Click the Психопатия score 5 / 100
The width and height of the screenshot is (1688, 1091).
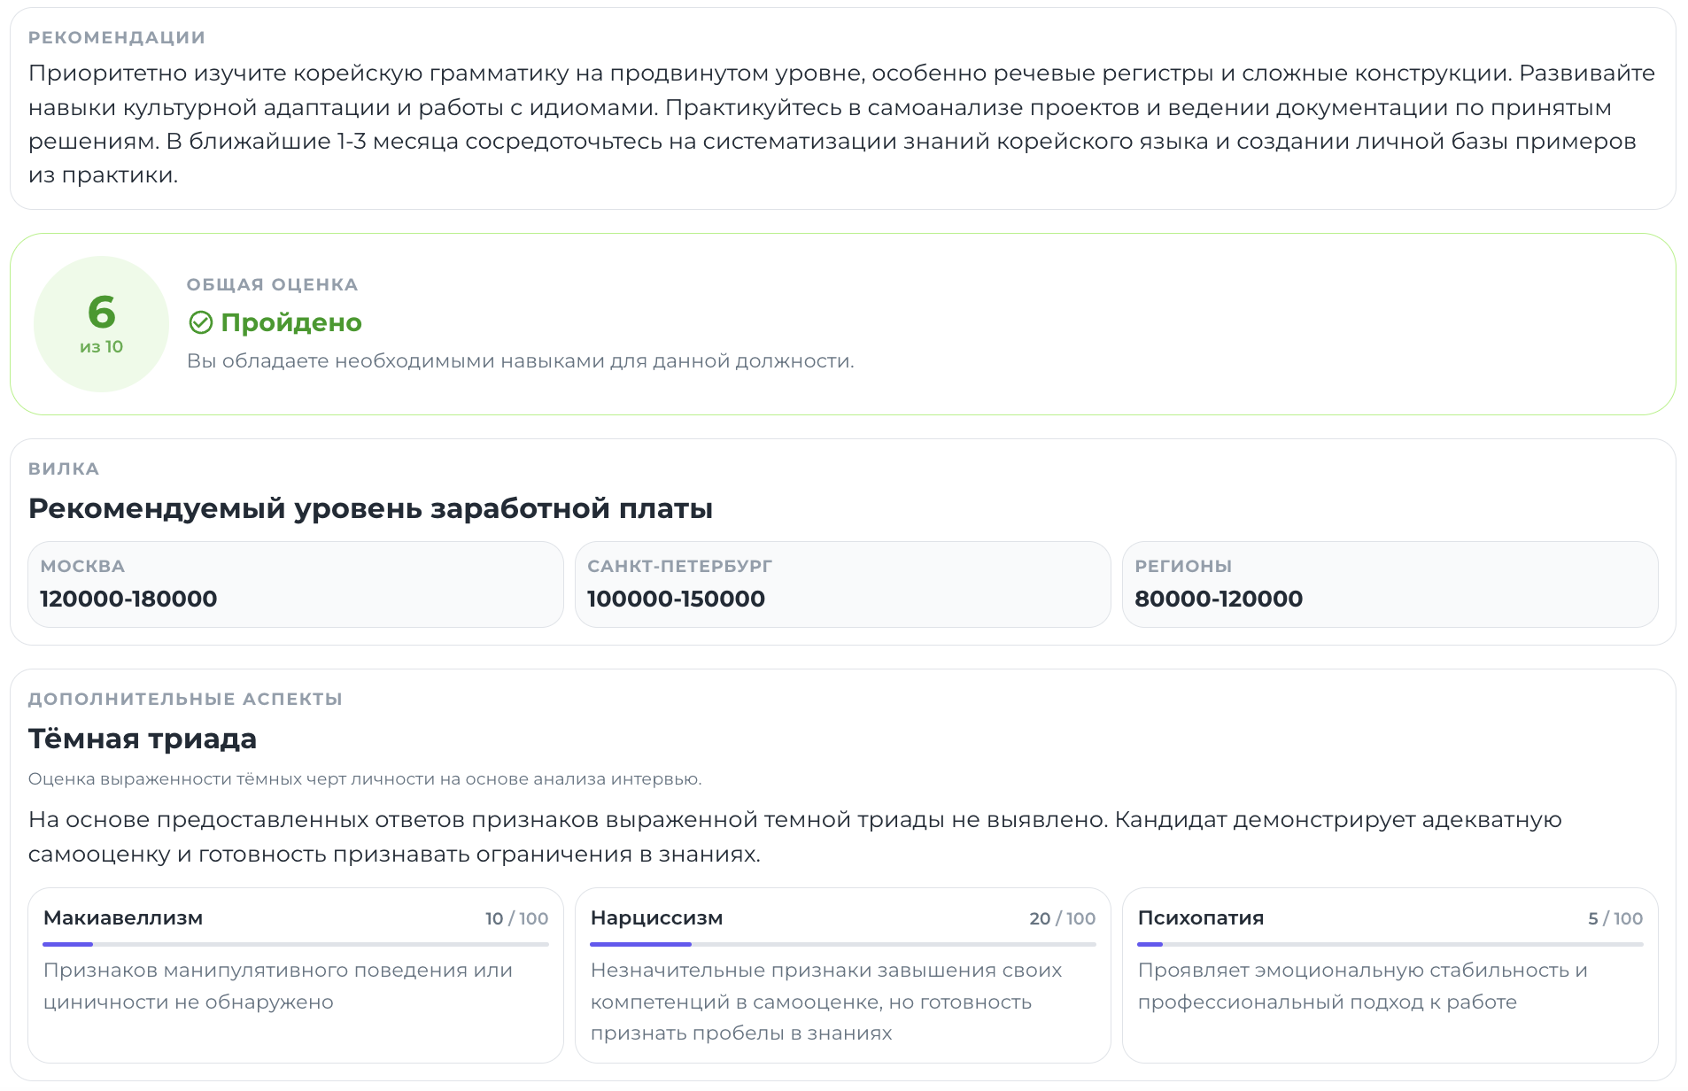tap(1615, 918)
